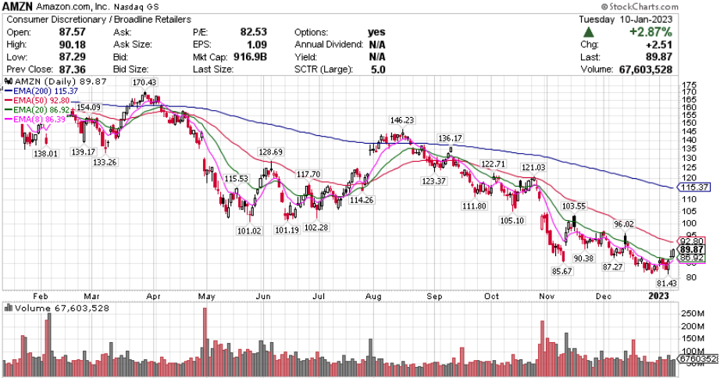This screenshot has height=378, width=720.
Task: Click the Mkt Cap value 916.9B
Action: click(249, 58)
